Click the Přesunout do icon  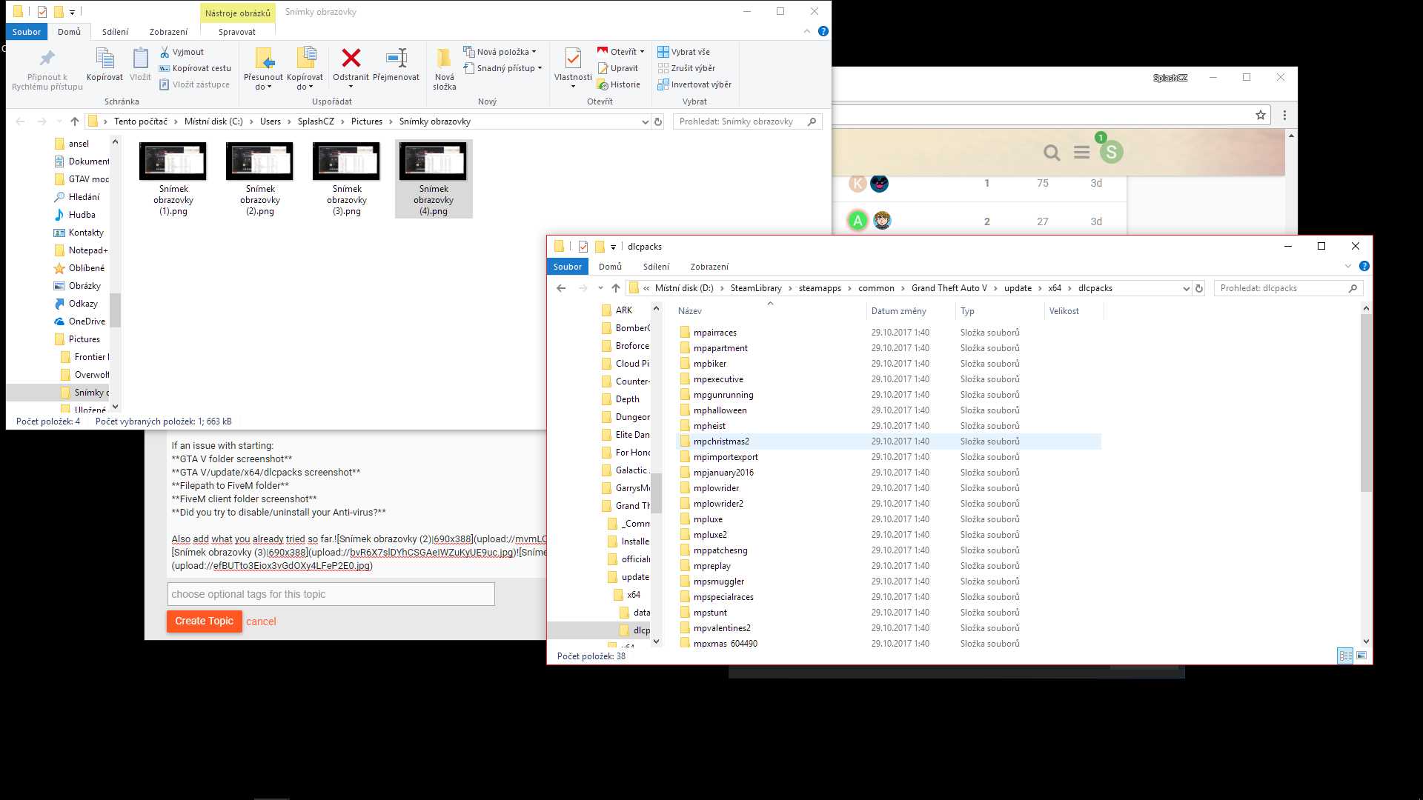tap(263, 59)
